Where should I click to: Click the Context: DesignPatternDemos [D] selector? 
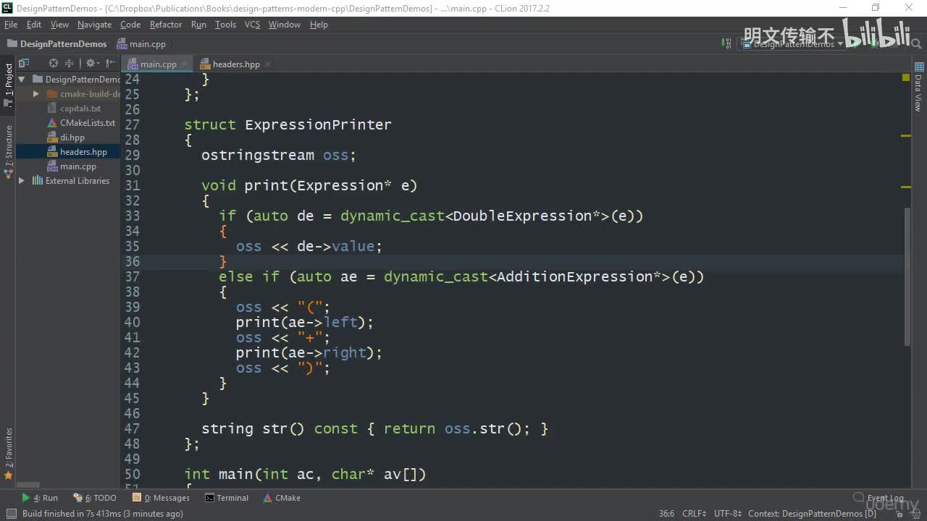point(812,514)
